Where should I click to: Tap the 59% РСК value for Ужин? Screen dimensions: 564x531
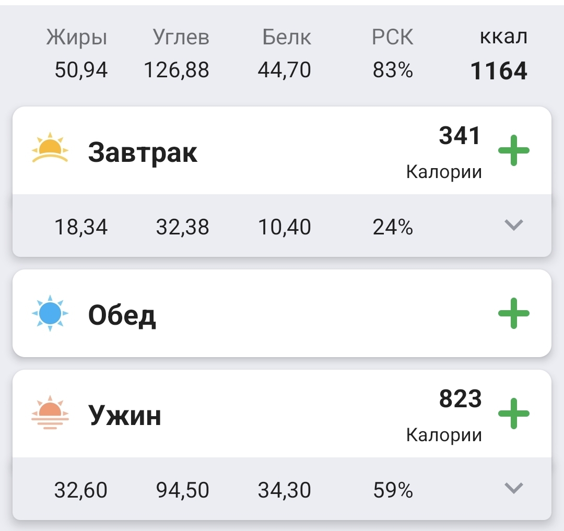393,491
